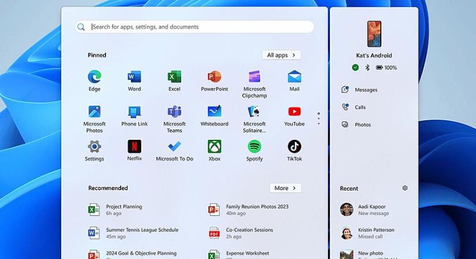The height and width of the screenshot is (259, 476).
Task: Open Co-Creation Sessions PDF
Action: (x=241, y=233)
